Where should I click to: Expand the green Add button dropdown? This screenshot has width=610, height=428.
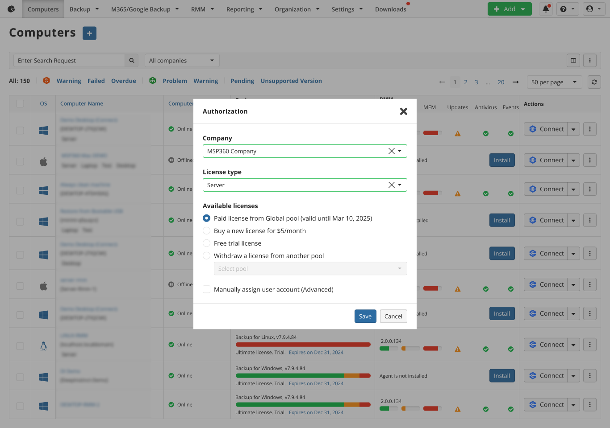coord(523,9)
